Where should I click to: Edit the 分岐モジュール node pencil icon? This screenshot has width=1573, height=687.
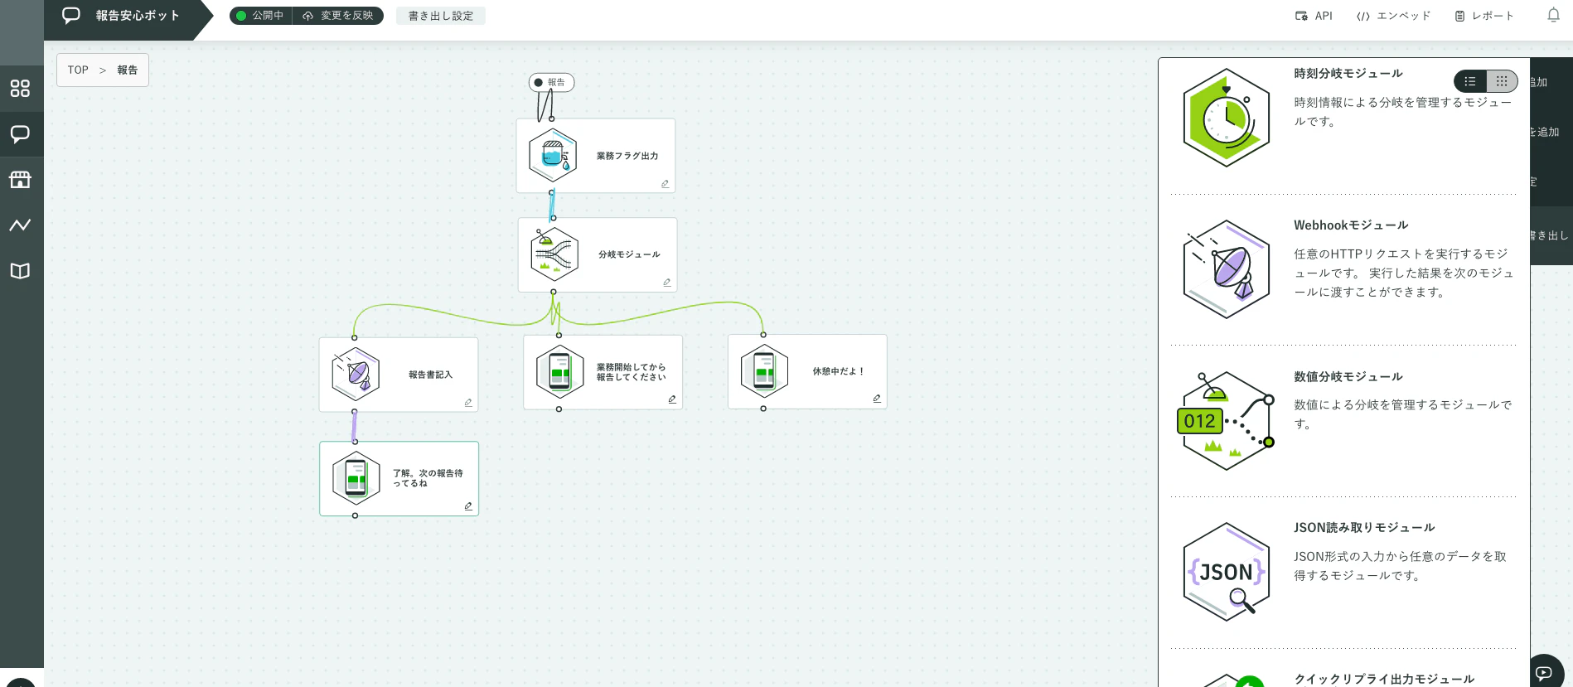coord(666,283)
